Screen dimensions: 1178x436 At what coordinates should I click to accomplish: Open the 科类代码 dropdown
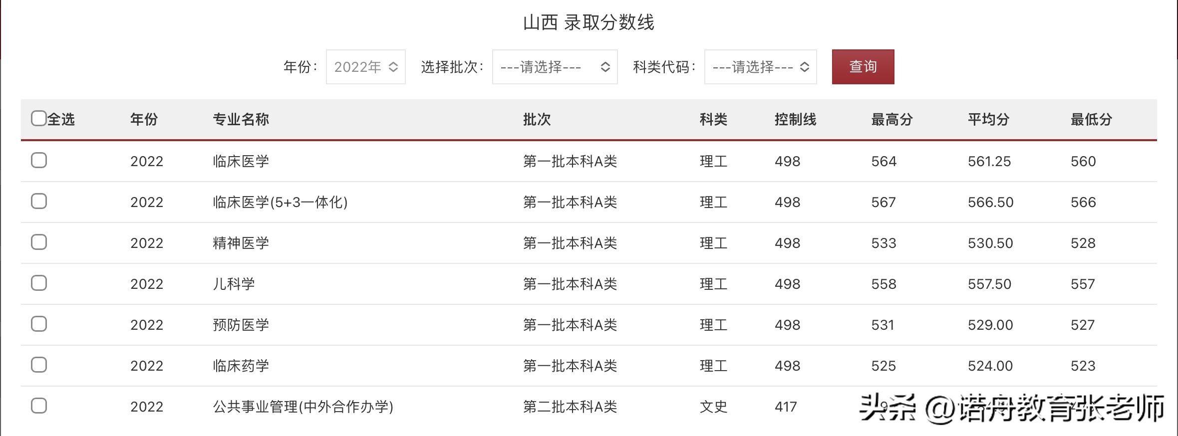pos(761,67)
